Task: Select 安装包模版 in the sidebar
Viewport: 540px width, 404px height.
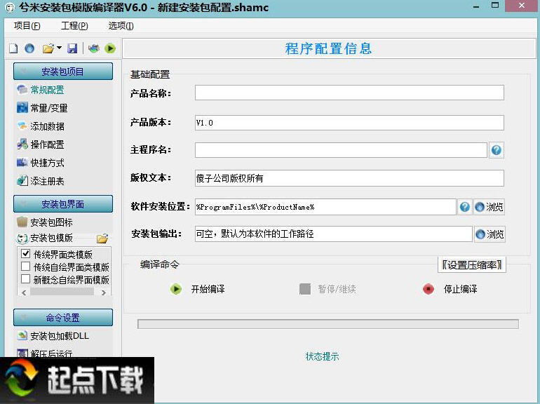Action: coord(45,238)
